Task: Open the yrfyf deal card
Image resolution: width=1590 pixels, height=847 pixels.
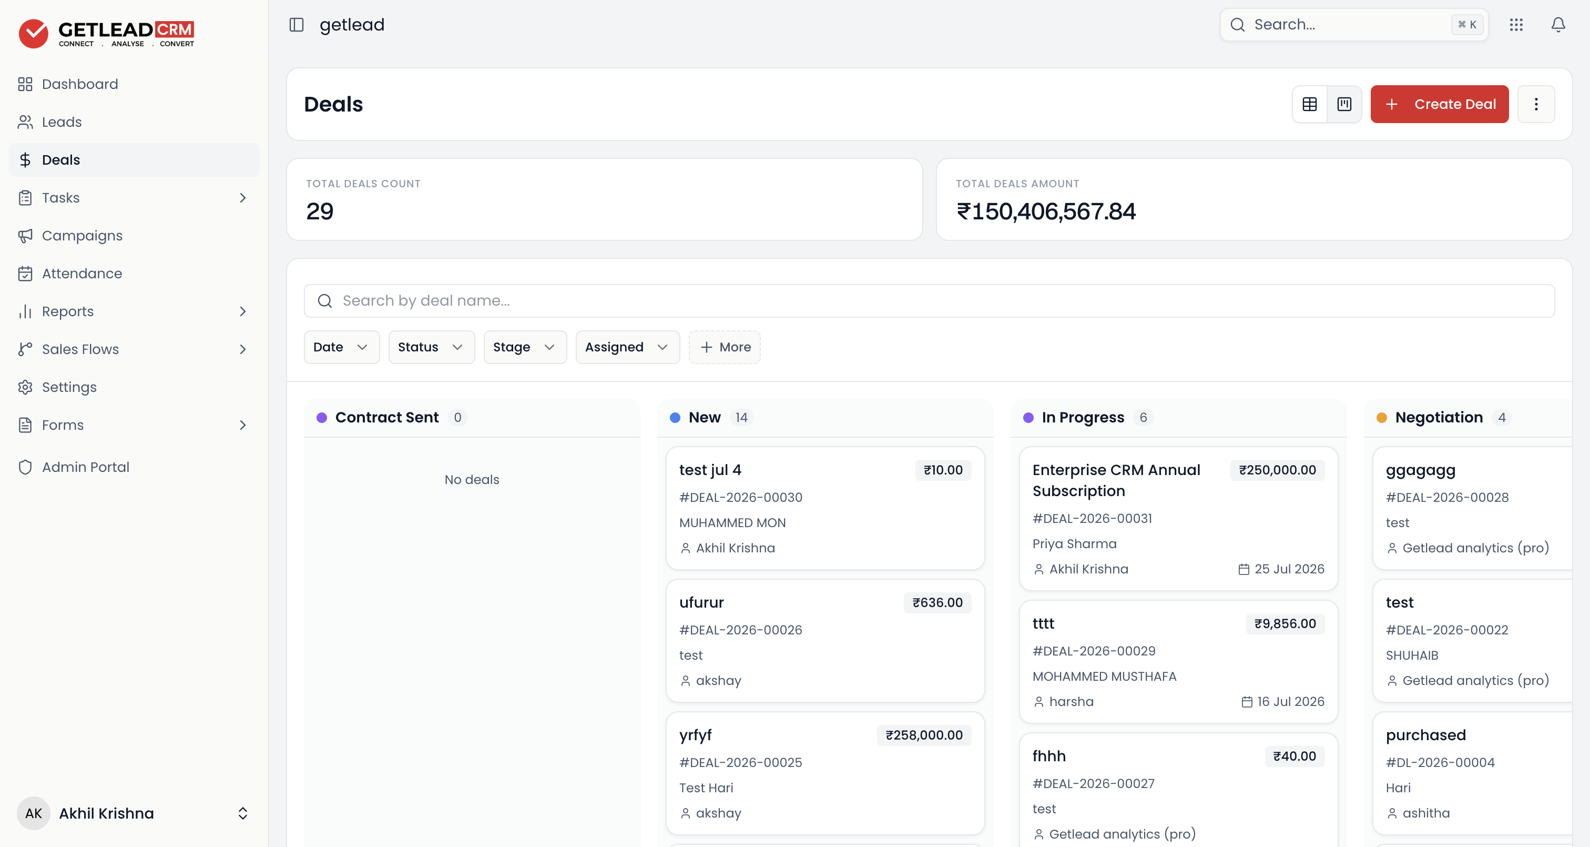Action: click(x=824, y=773)
